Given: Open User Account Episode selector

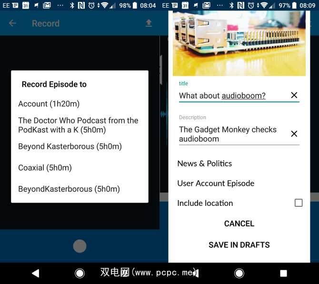Looking at the screenshot, I should (216, 183).
